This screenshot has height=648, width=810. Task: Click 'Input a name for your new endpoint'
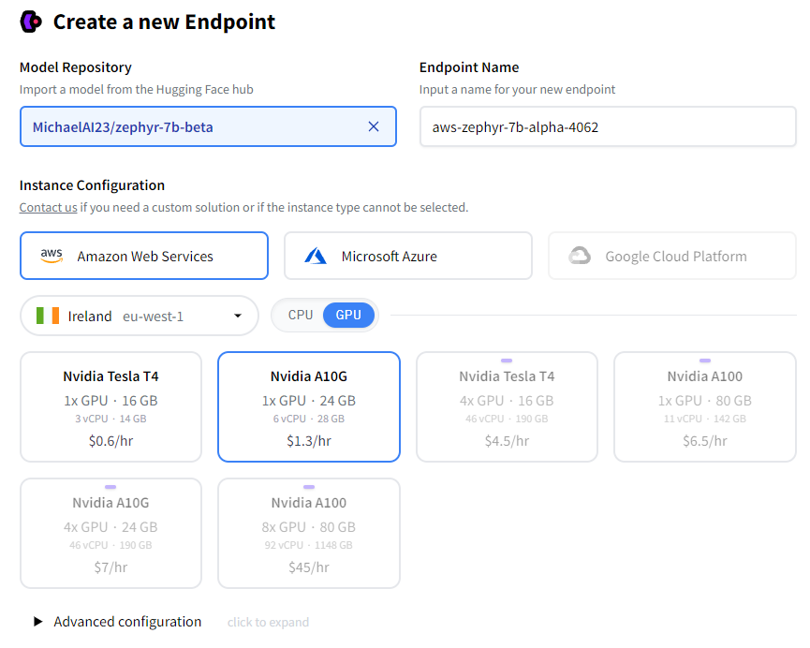tap(517, 89)
